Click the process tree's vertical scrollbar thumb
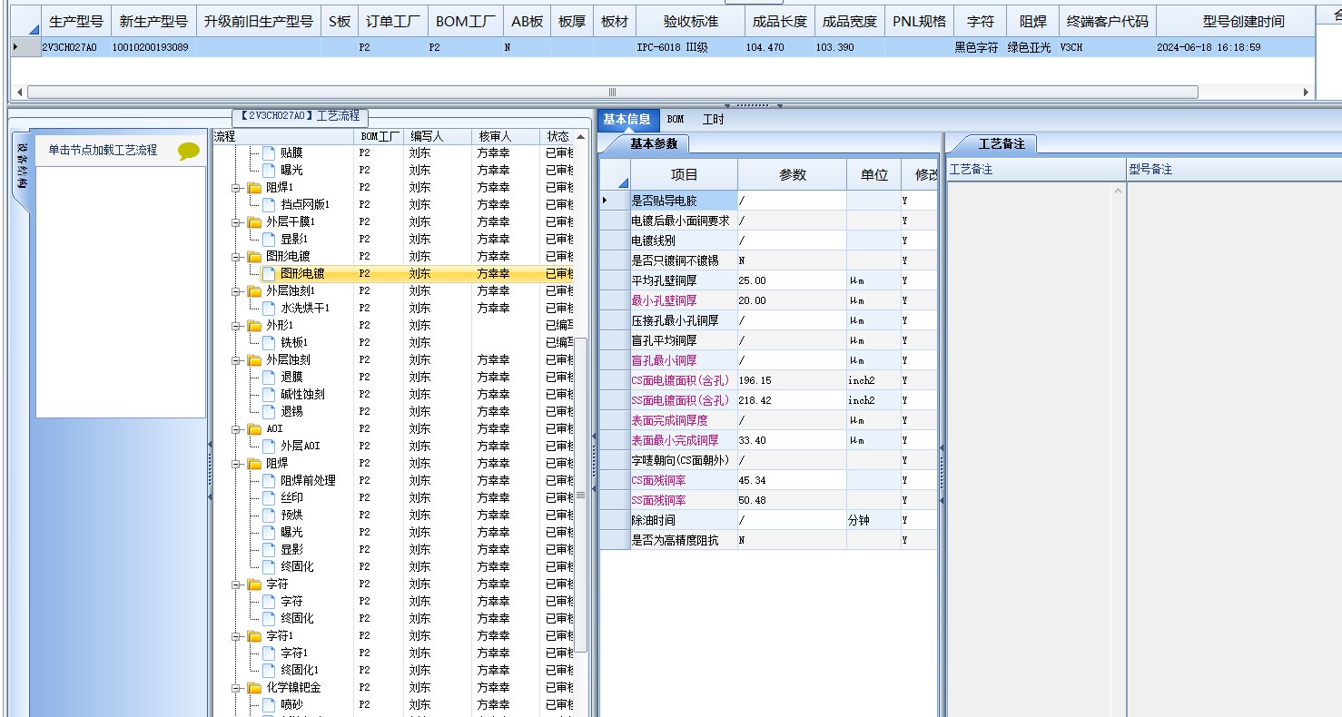This screenshot has width=1342, height=717. pyautogui.click(x=581, y=496)
